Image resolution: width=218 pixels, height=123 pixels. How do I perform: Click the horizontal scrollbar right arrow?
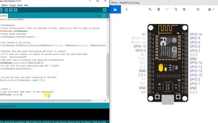tap(105, 100)
